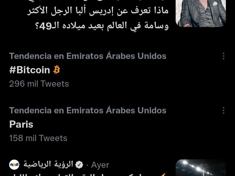Click the orange Bitcoin symbol icon

(x=56, y=70)
